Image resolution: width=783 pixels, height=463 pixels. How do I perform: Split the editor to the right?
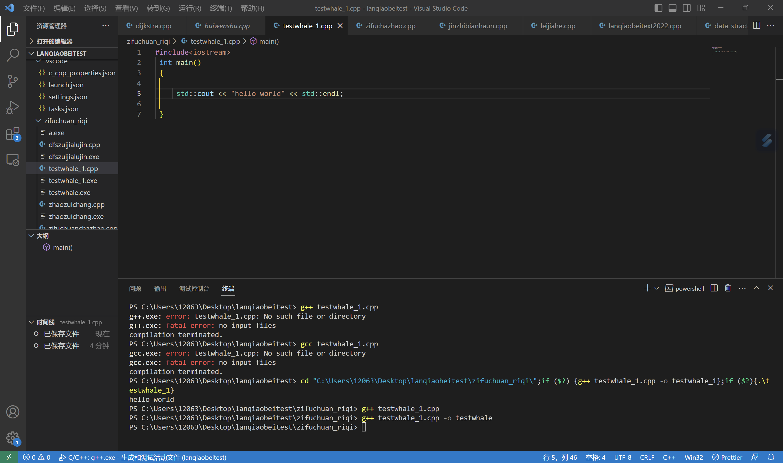click(756, 26)
